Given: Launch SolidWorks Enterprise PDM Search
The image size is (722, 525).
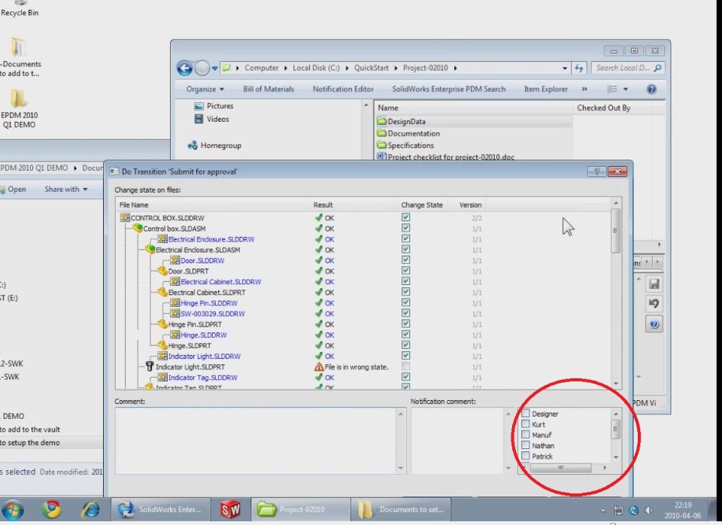Looking at the screenshot, I should click(x=448, y=90).
